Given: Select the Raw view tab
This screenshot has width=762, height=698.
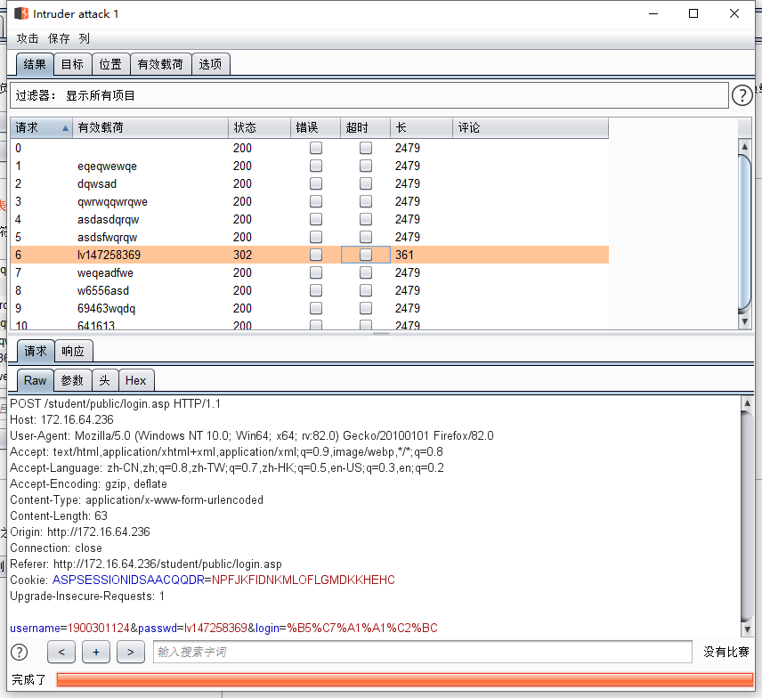Looking at the screenshot, I should click(35, 380).
